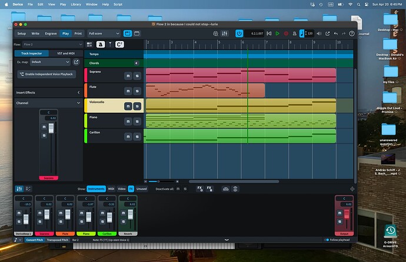Deactivate all mutes button
Viewport: 406px width, 262px height.
tap(178, 189)
